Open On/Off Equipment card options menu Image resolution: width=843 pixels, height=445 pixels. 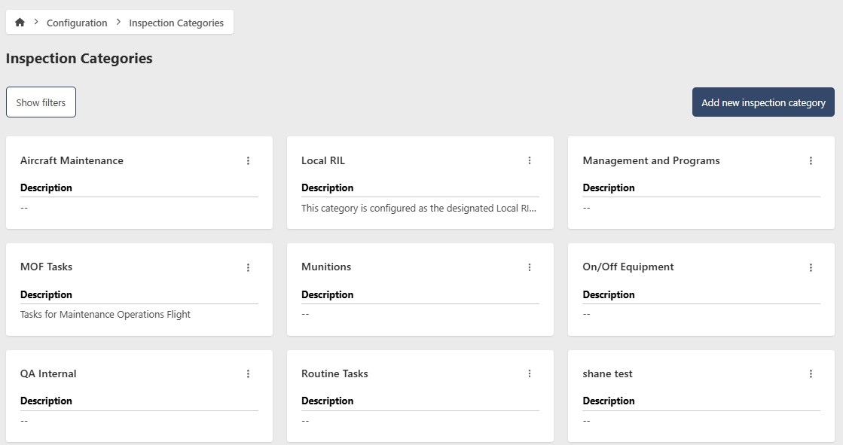811,267
